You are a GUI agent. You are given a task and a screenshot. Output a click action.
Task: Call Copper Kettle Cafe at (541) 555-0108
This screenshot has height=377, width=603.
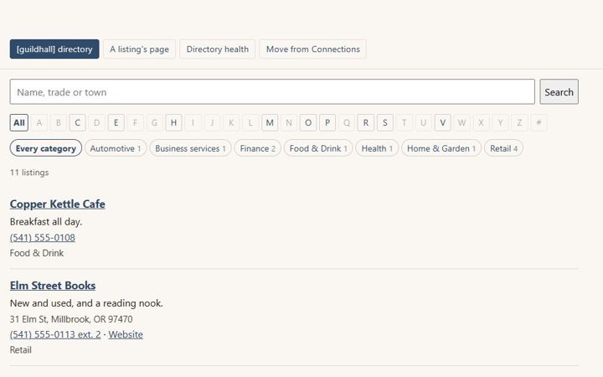pyautogui.click(x=43, y=237)
